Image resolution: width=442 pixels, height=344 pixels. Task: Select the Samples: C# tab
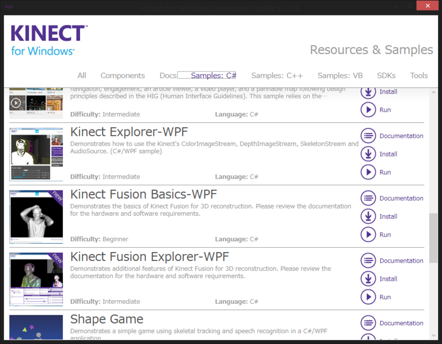pos(213,76)
